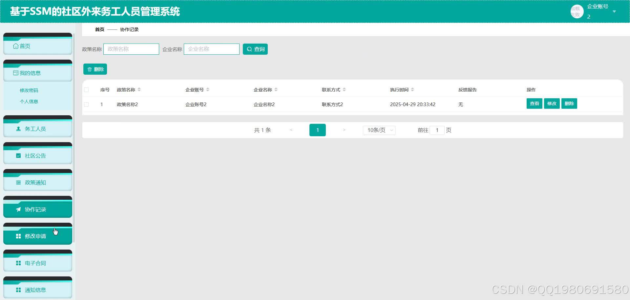Click 修改 for row 政策名称2

(x=552, y=103)
